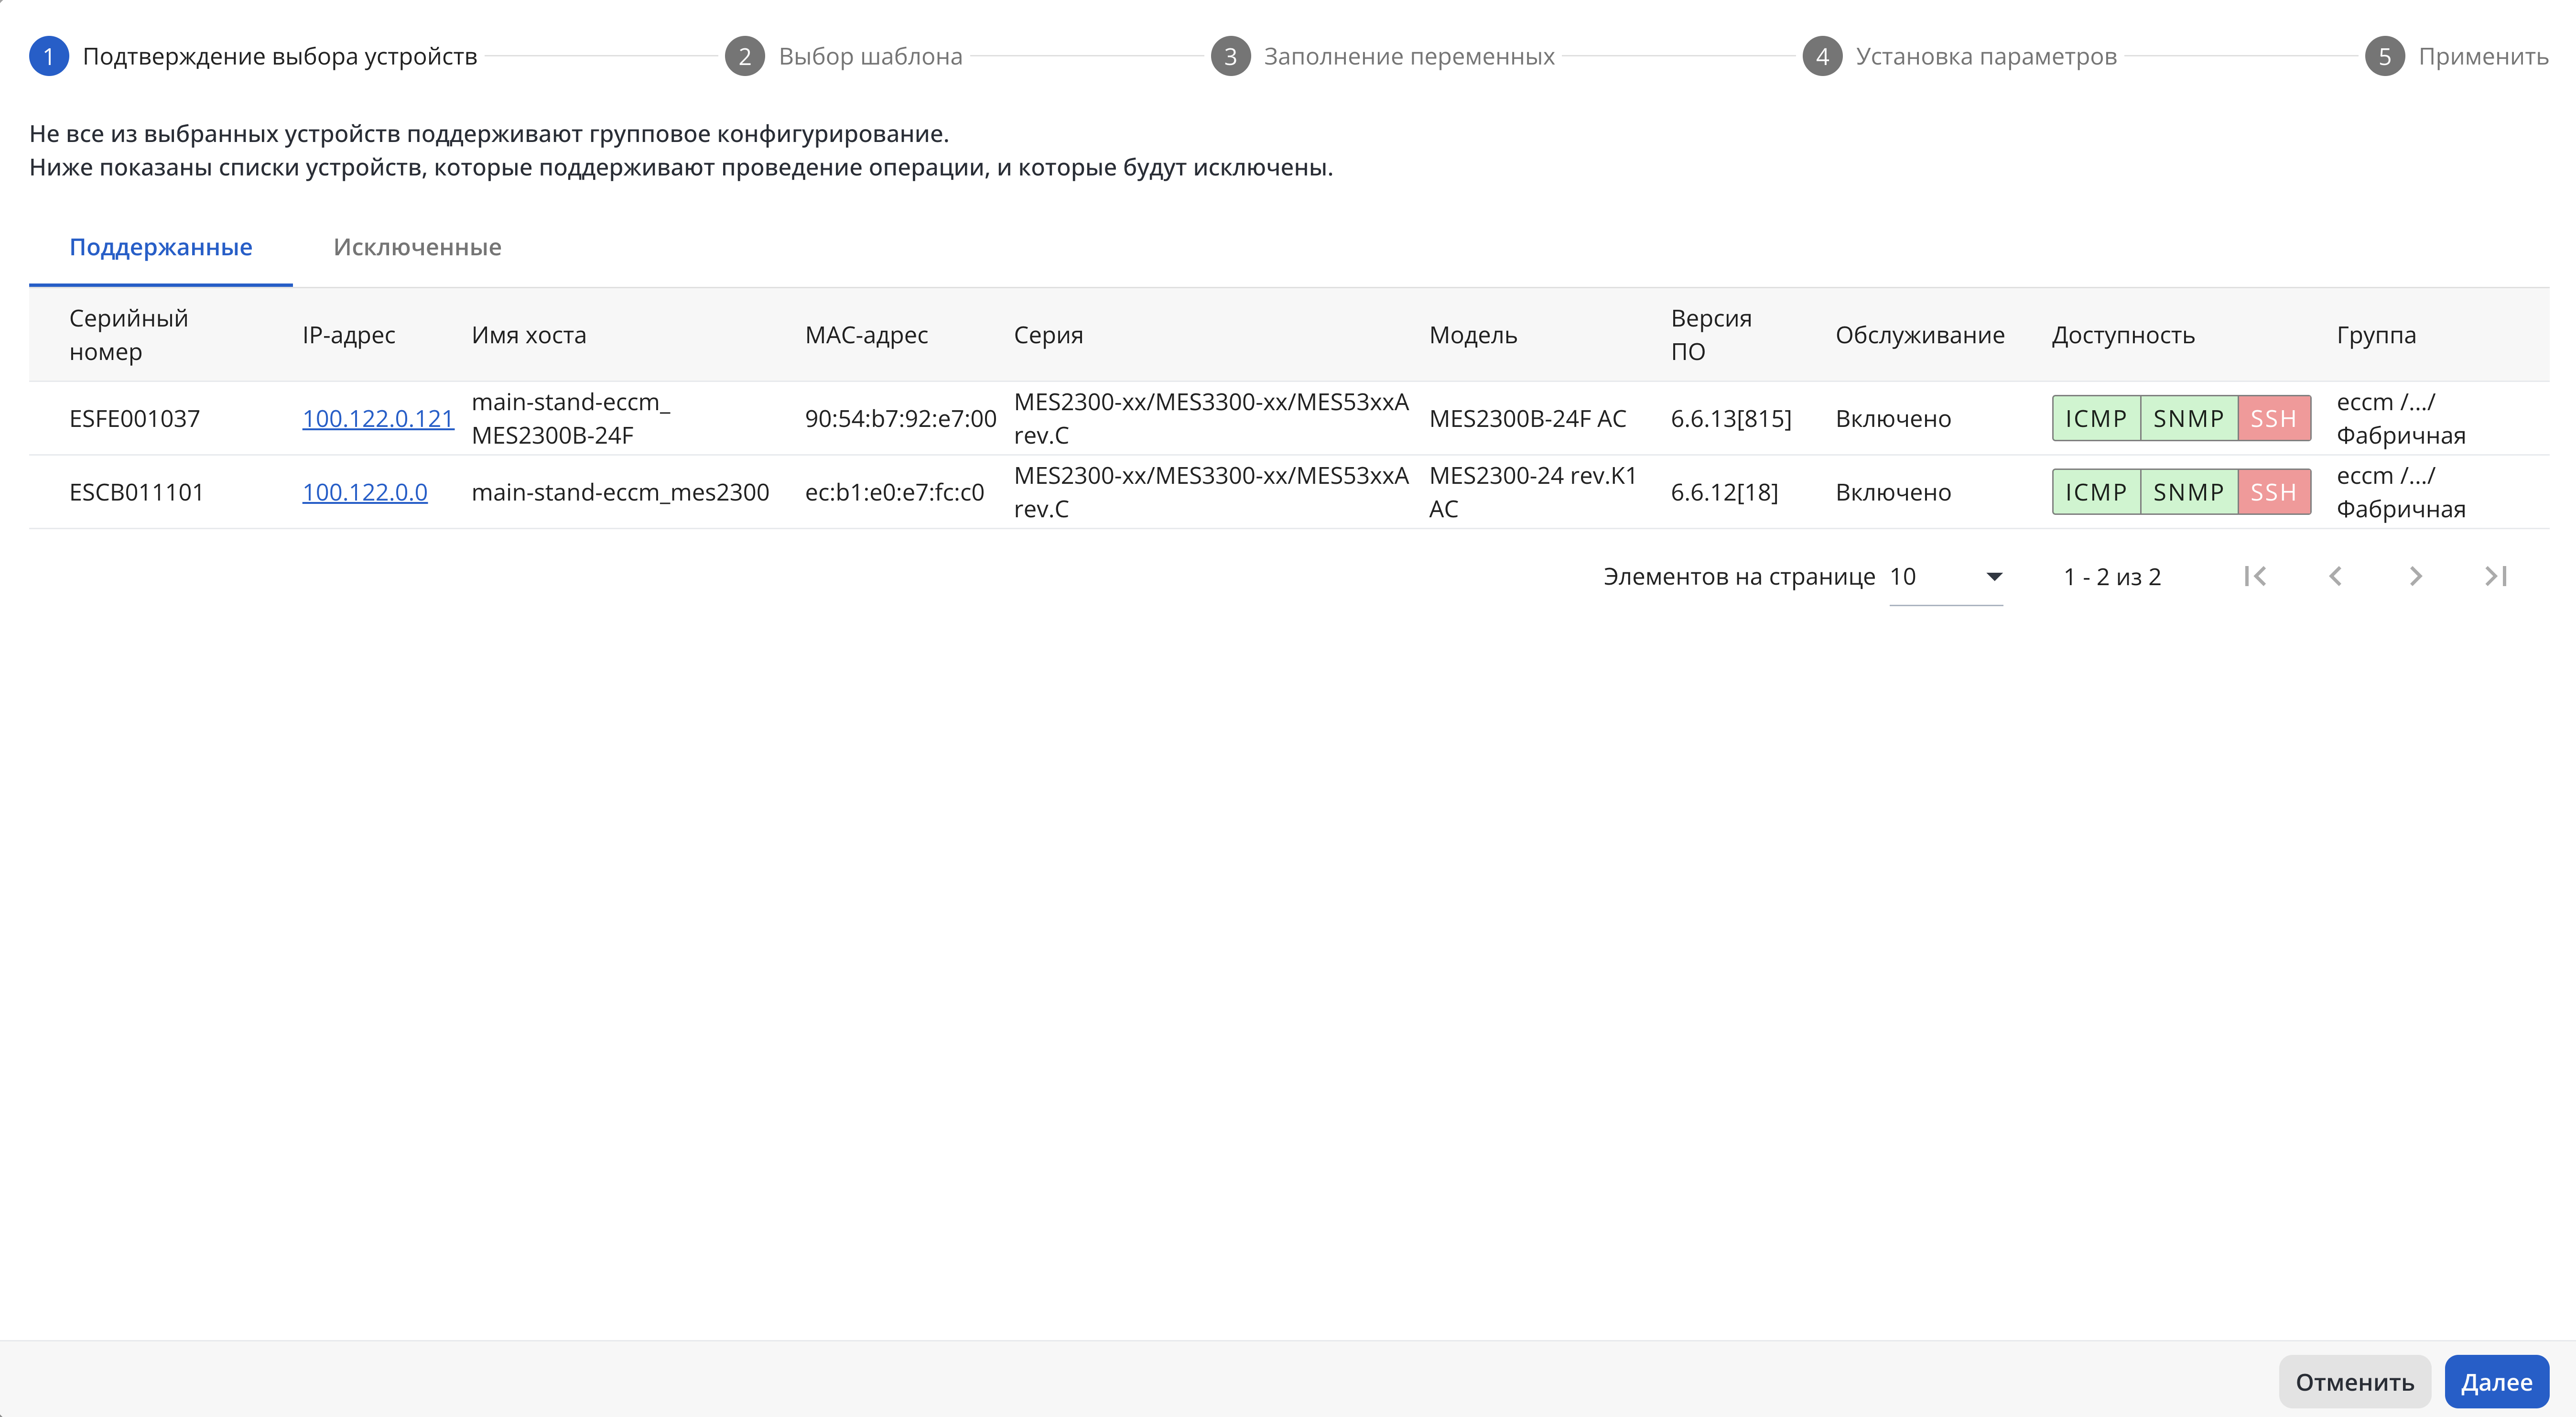The image size is (2576, 1417).
Task: Click SSH badge for ESFE001037
Action: point(2274,418)
